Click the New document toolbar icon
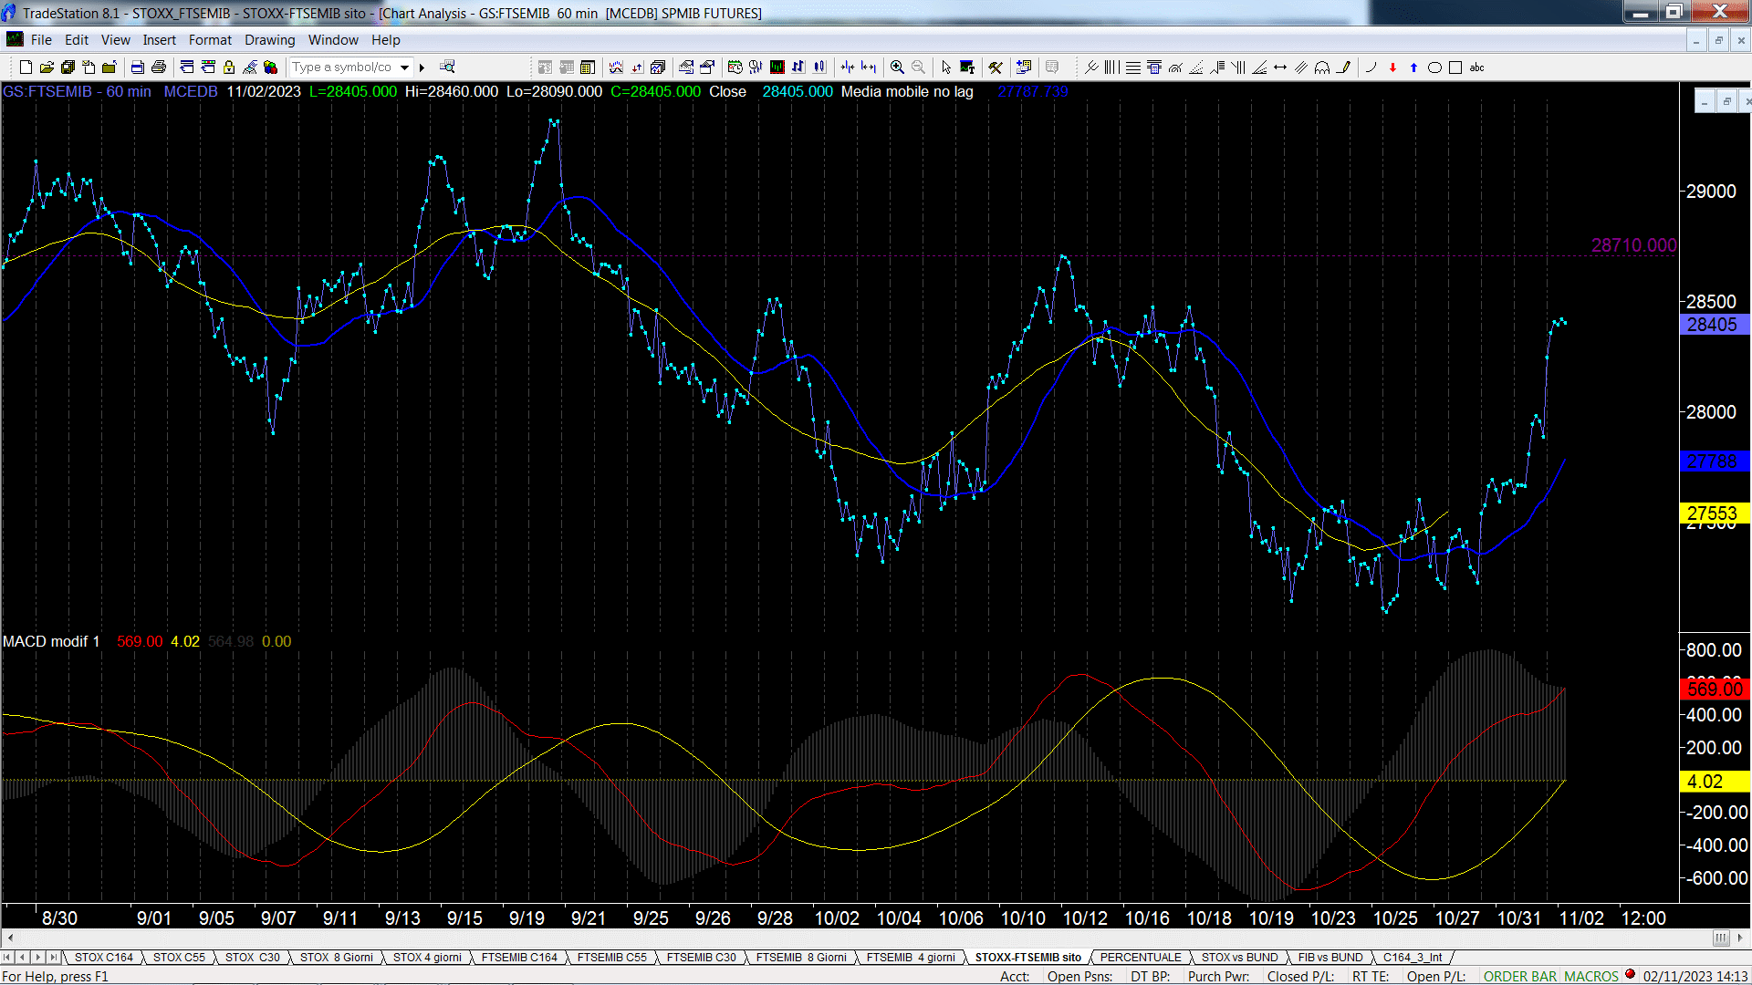 coord(26,67)
